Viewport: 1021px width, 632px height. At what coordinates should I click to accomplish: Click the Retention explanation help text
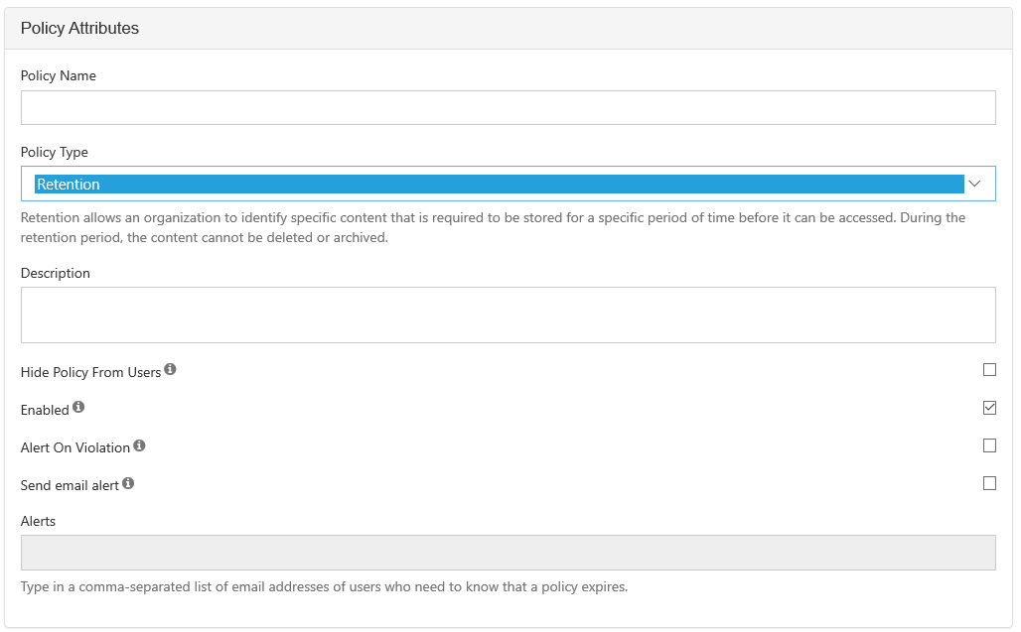click(x=493, y=227)
